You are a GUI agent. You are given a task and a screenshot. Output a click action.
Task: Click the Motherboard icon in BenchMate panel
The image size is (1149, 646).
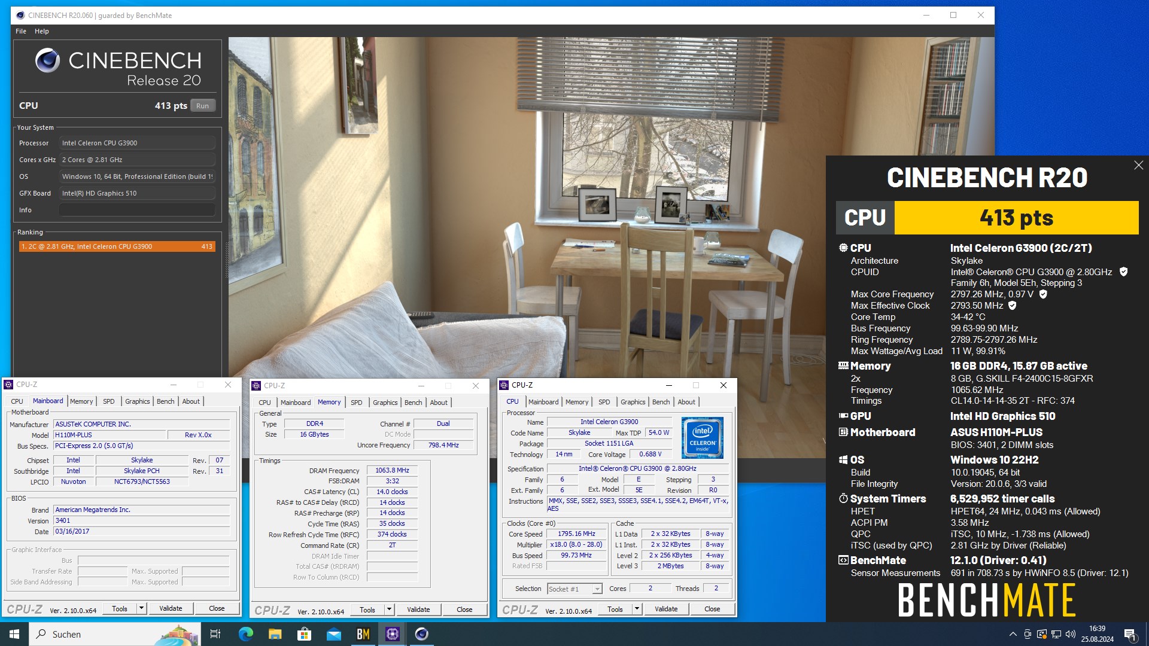[843, 432]
